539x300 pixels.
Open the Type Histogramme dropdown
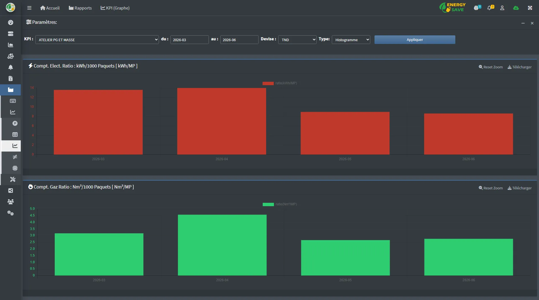(x=351, y=40)
